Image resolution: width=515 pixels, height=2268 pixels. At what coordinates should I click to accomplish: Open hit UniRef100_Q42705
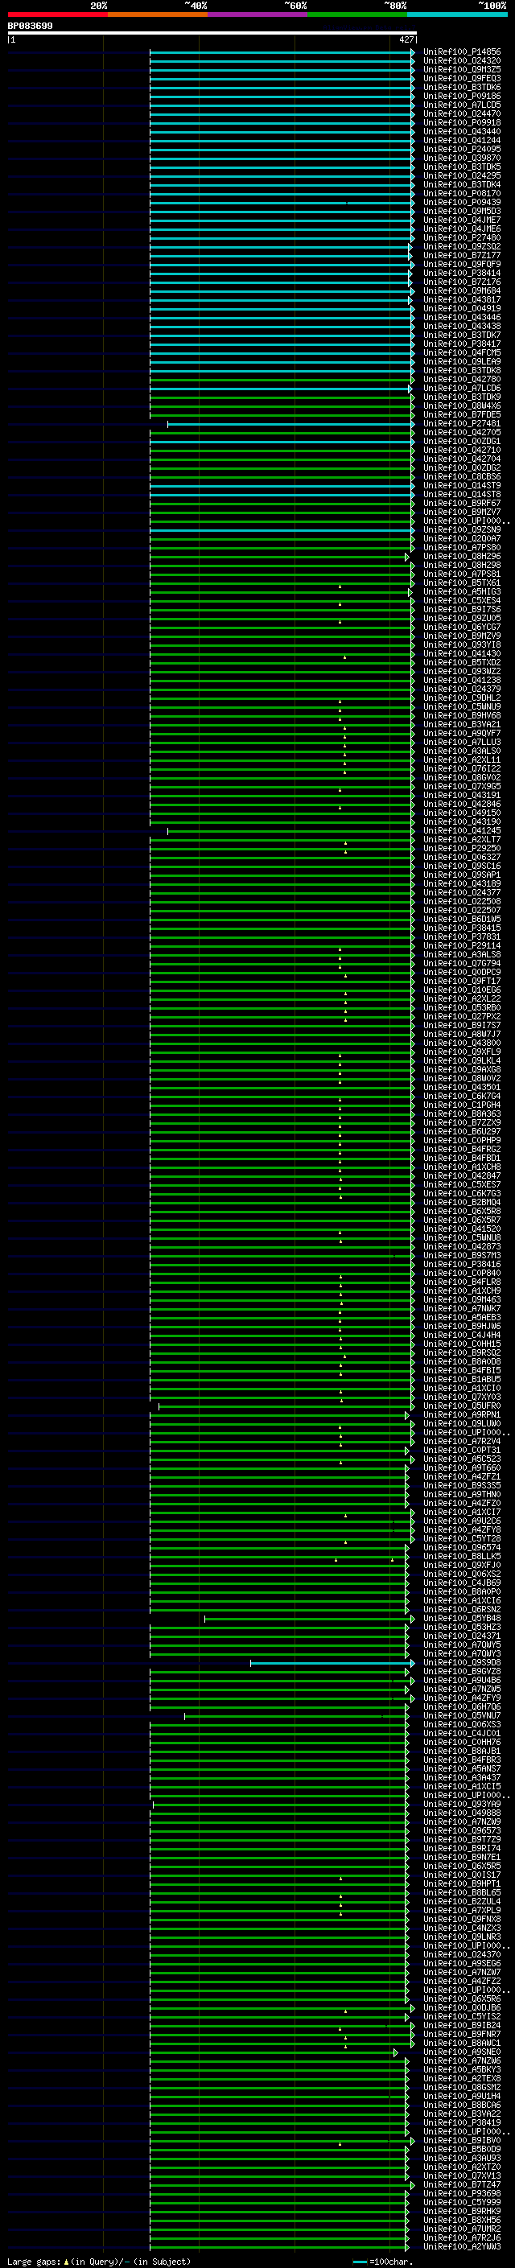pyautogui.click(x=462, y=432)
